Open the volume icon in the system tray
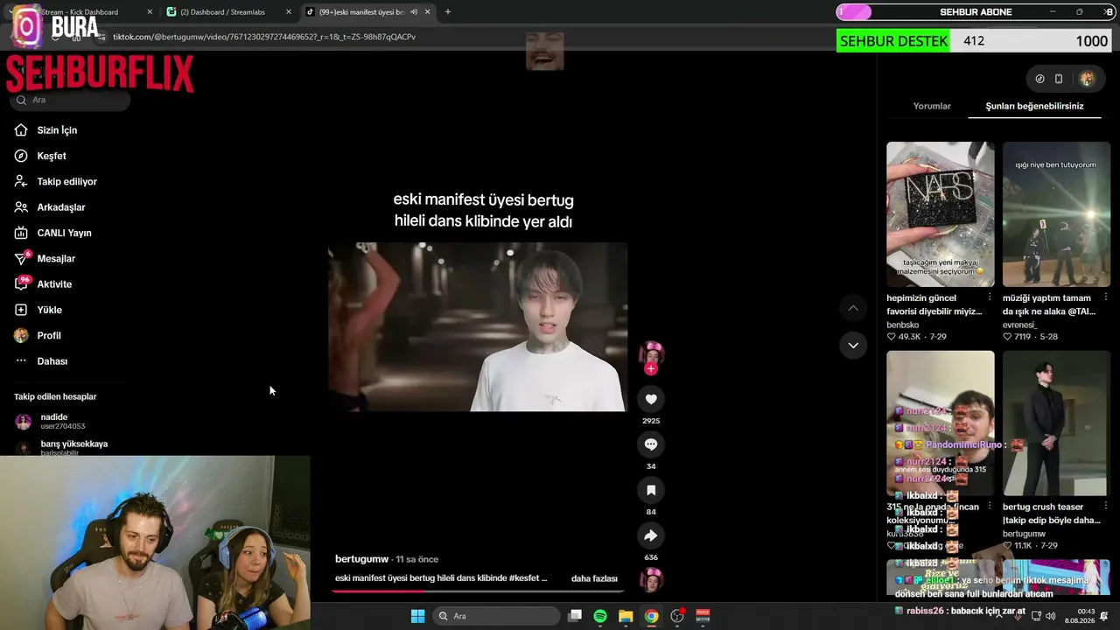Screen dimensions: 1120x630 point(1050,616)
